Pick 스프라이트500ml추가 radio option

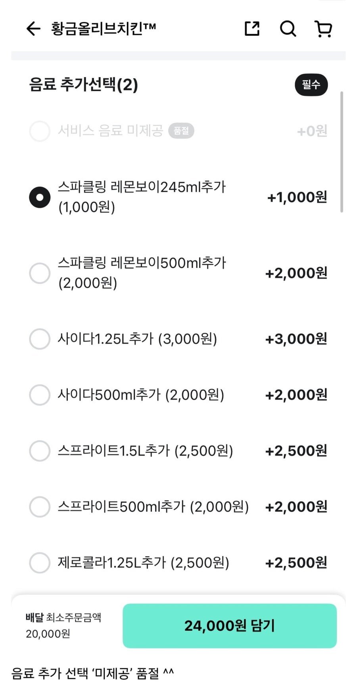click(x=40, y=507)
